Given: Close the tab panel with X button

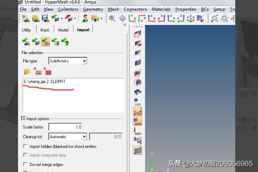Looking at the screenshot, I should [x=125, y=25].
